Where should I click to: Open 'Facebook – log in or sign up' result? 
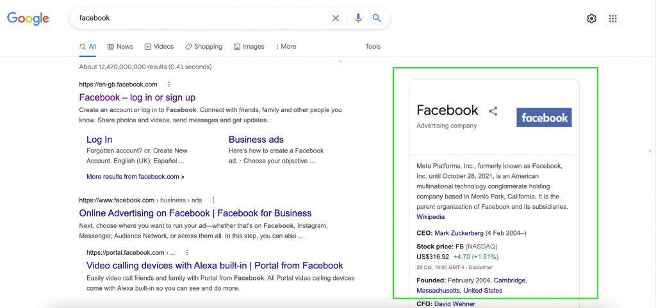pyautogui.click(x=137, y=97)
